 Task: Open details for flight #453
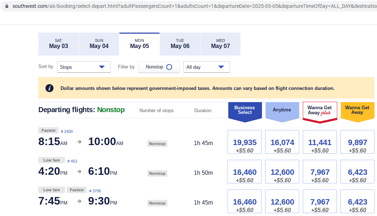point(72,161)
